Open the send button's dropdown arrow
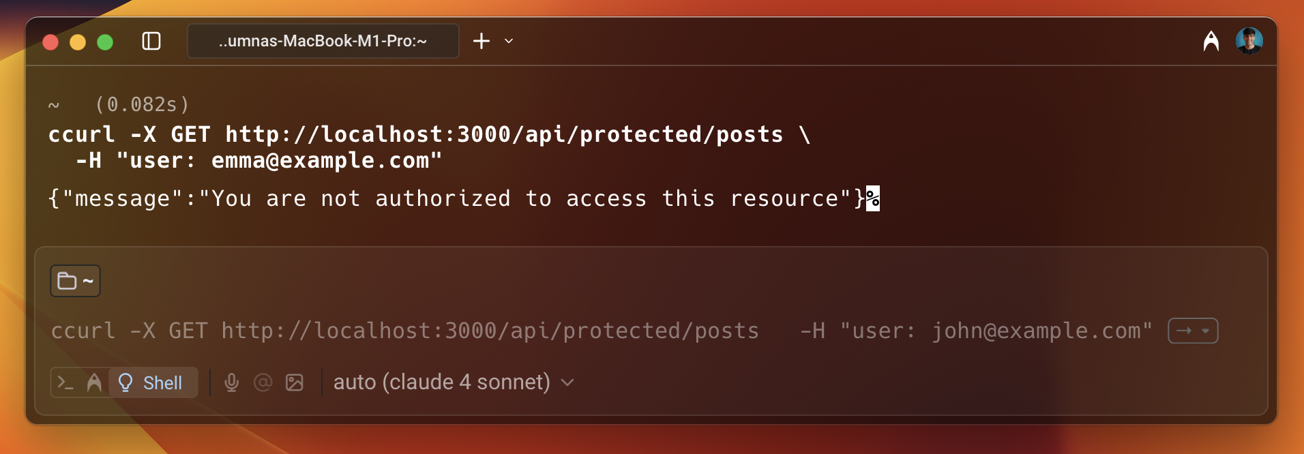The height and width of the screenshot is (454, 1304). [x=1206, y=330]
